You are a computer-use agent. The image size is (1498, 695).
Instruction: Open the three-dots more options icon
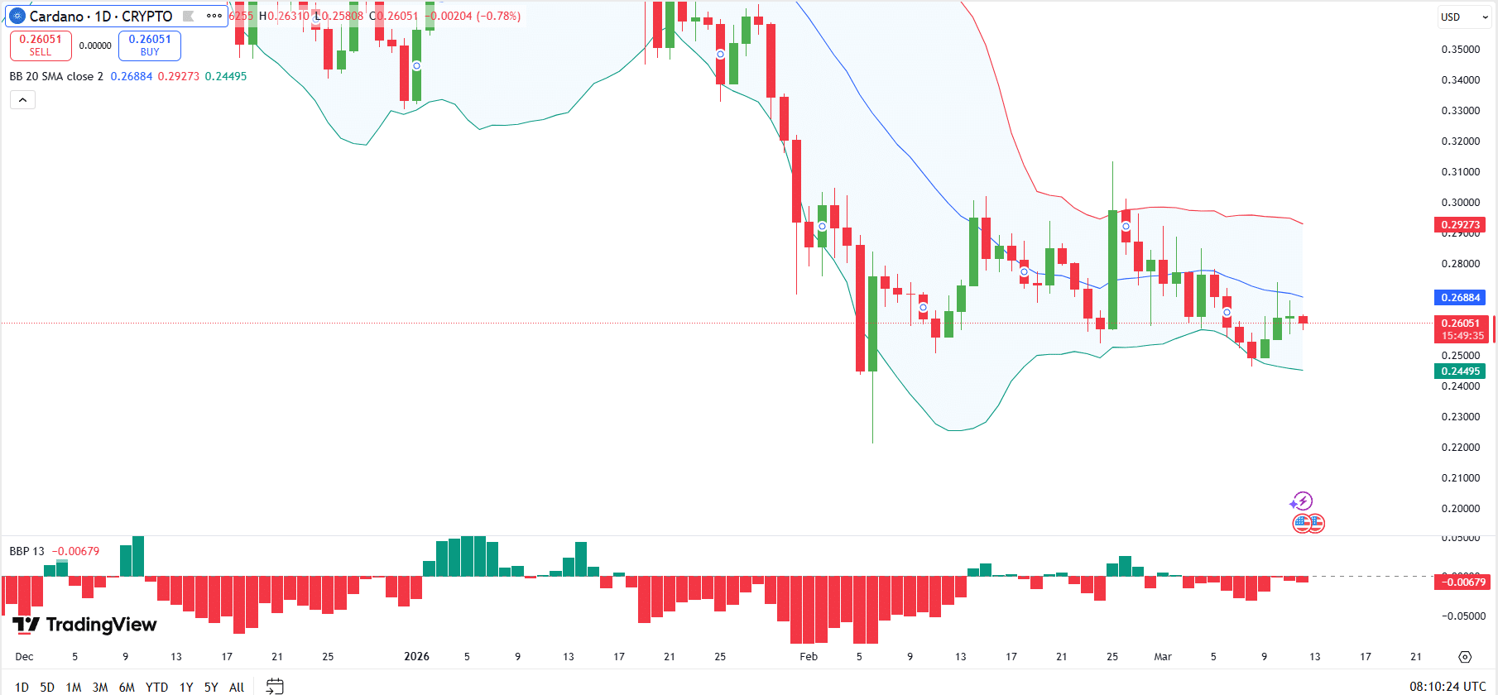pyautogui.click(x=214, y=16)
